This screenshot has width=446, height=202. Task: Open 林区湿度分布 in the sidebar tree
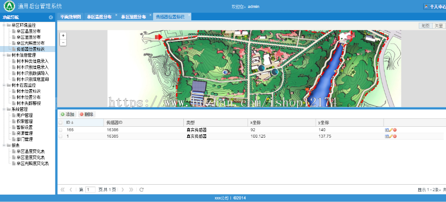(x=28, y=37)
